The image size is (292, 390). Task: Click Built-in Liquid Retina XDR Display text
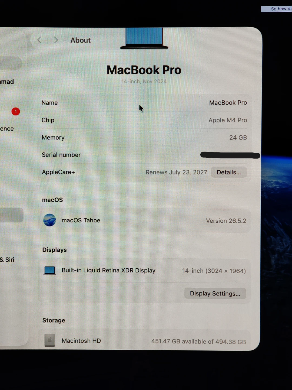click(108, 270)
